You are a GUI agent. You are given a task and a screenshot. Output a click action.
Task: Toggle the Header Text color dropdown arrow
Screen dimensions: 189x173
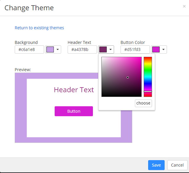click(x=110, y=49)
